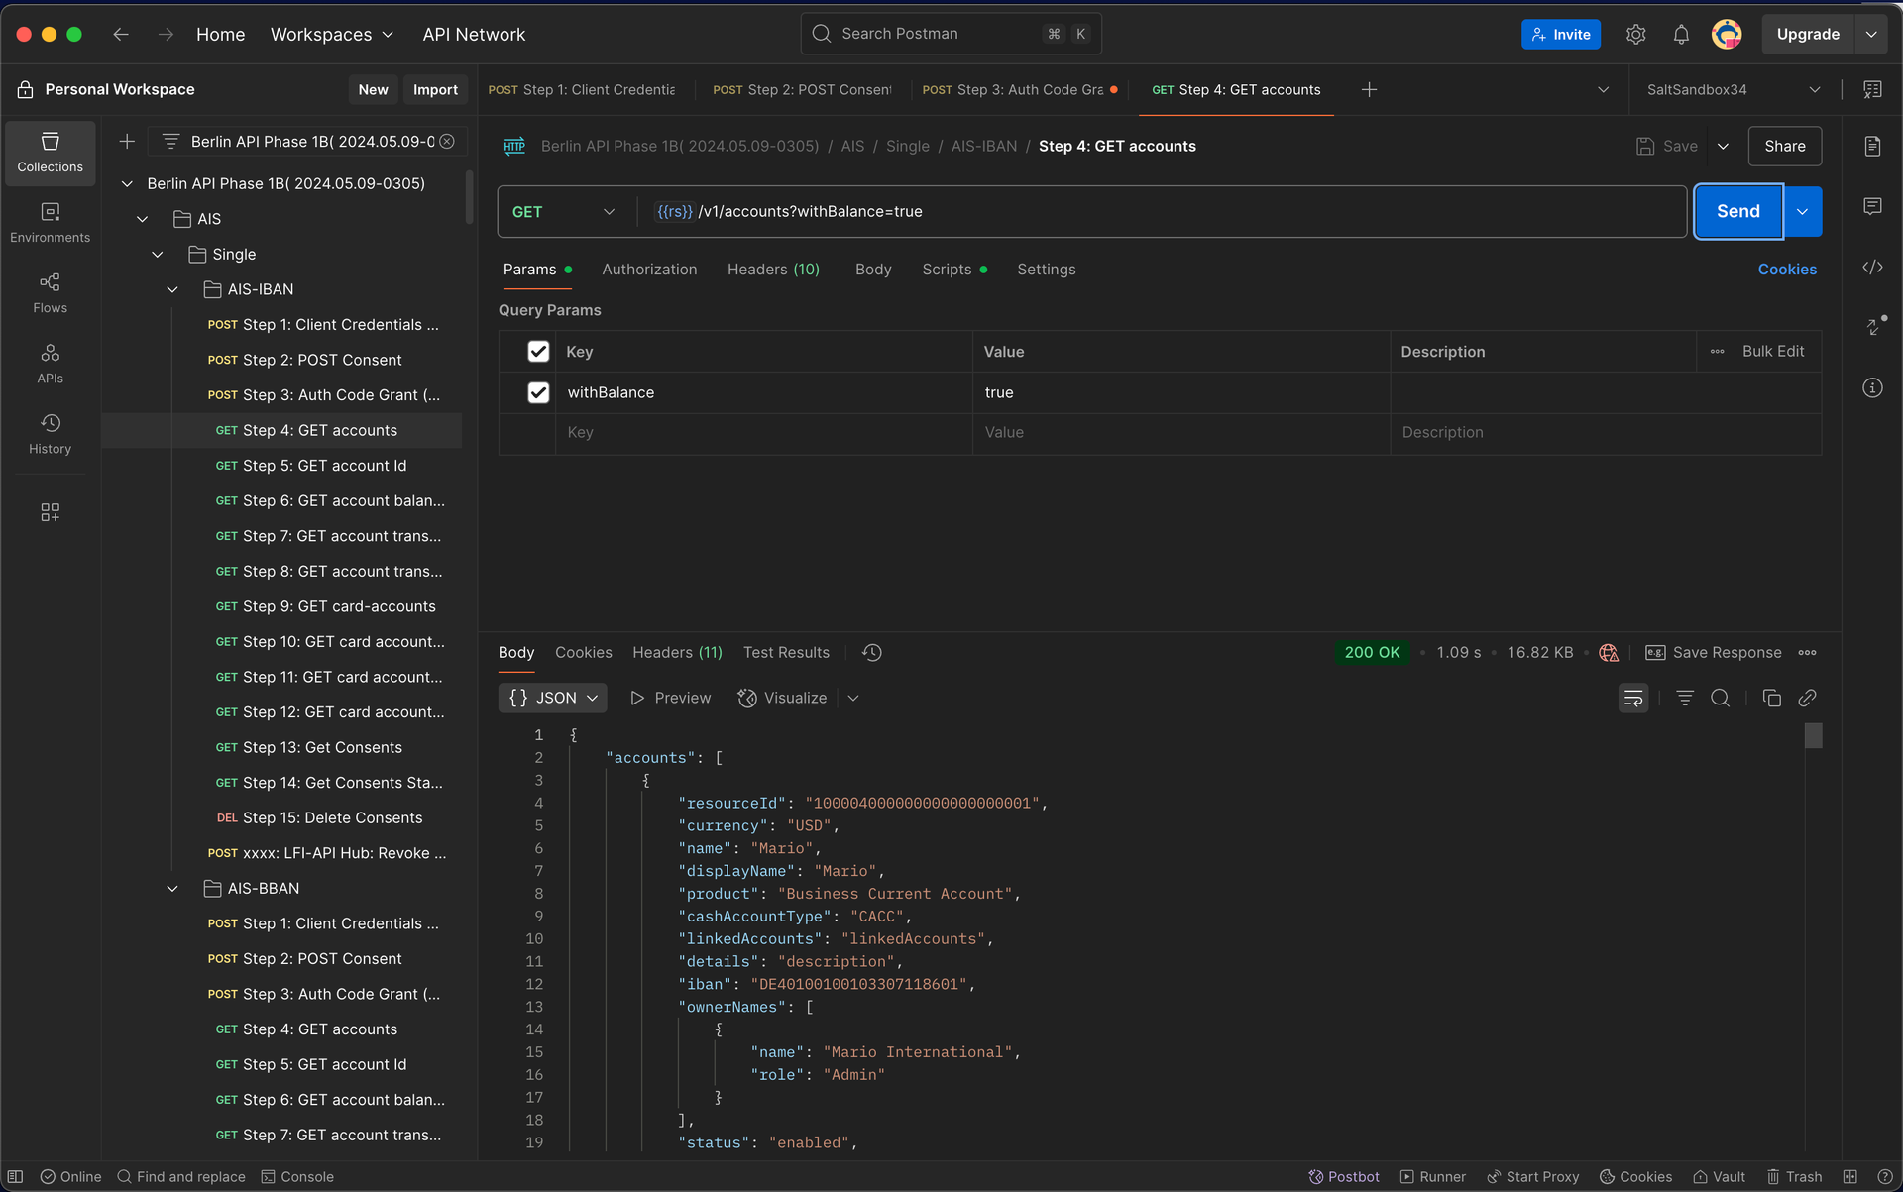
Task: Open the Save options dropdown arrow
Action: (1724, 146)
